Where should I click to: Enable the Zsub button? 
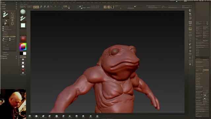[x=69, y=6]
